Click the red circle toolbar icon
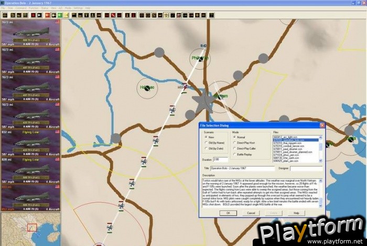This screenshot has height=246, width=367. (47, 15)
